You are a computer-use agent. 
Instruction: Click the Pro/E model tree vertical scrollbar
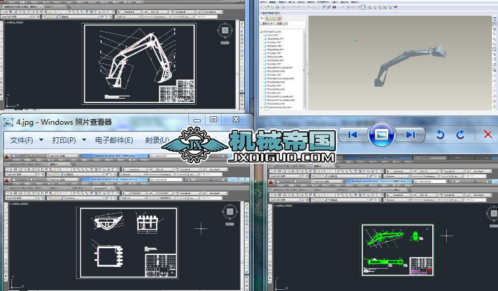tap(304, 68)
